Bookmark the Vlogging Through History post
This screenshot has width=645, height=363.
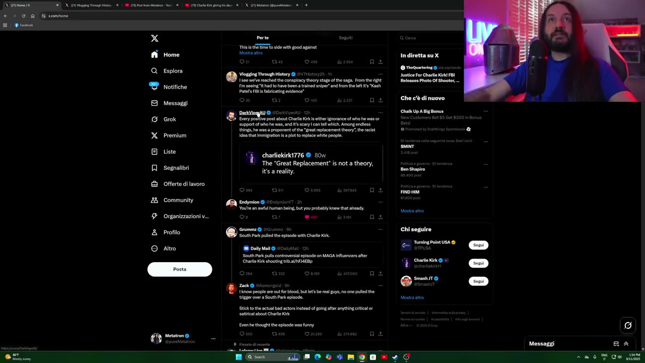tap(372, 100)
